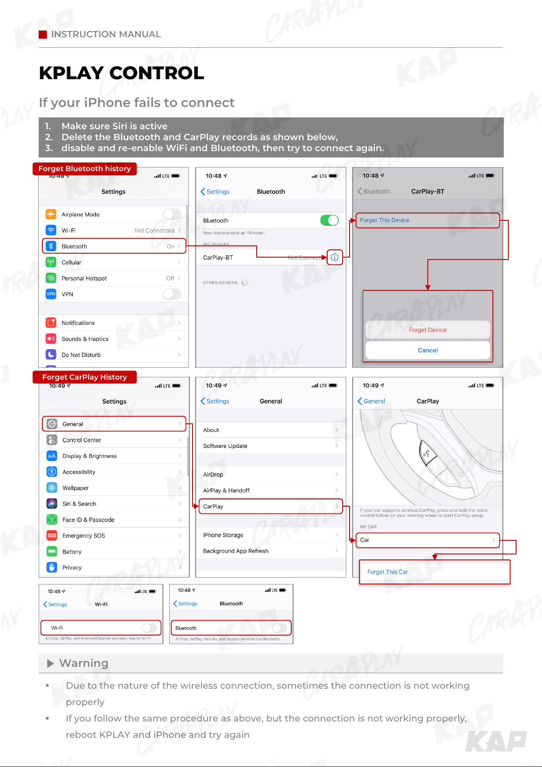Tap the 'Off' value of Personal Hotspot
The height and width of the screenshot is (767, 542).
coord(170,278)
